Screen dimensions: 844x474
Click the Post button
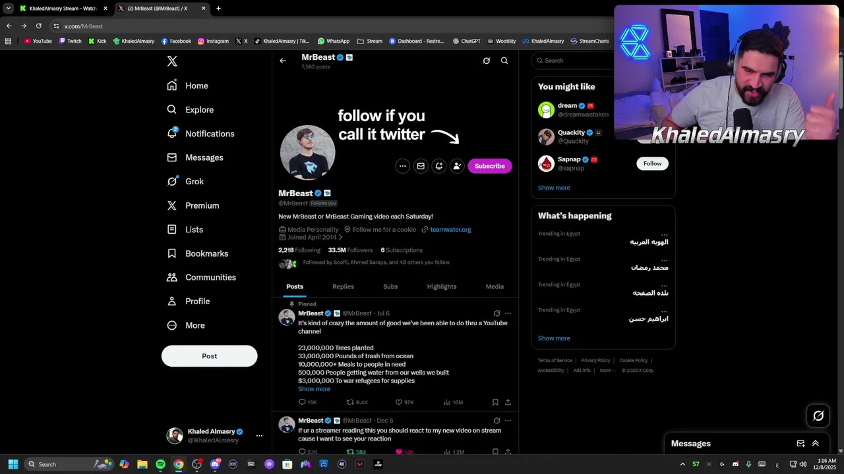[x=209, y=356]
